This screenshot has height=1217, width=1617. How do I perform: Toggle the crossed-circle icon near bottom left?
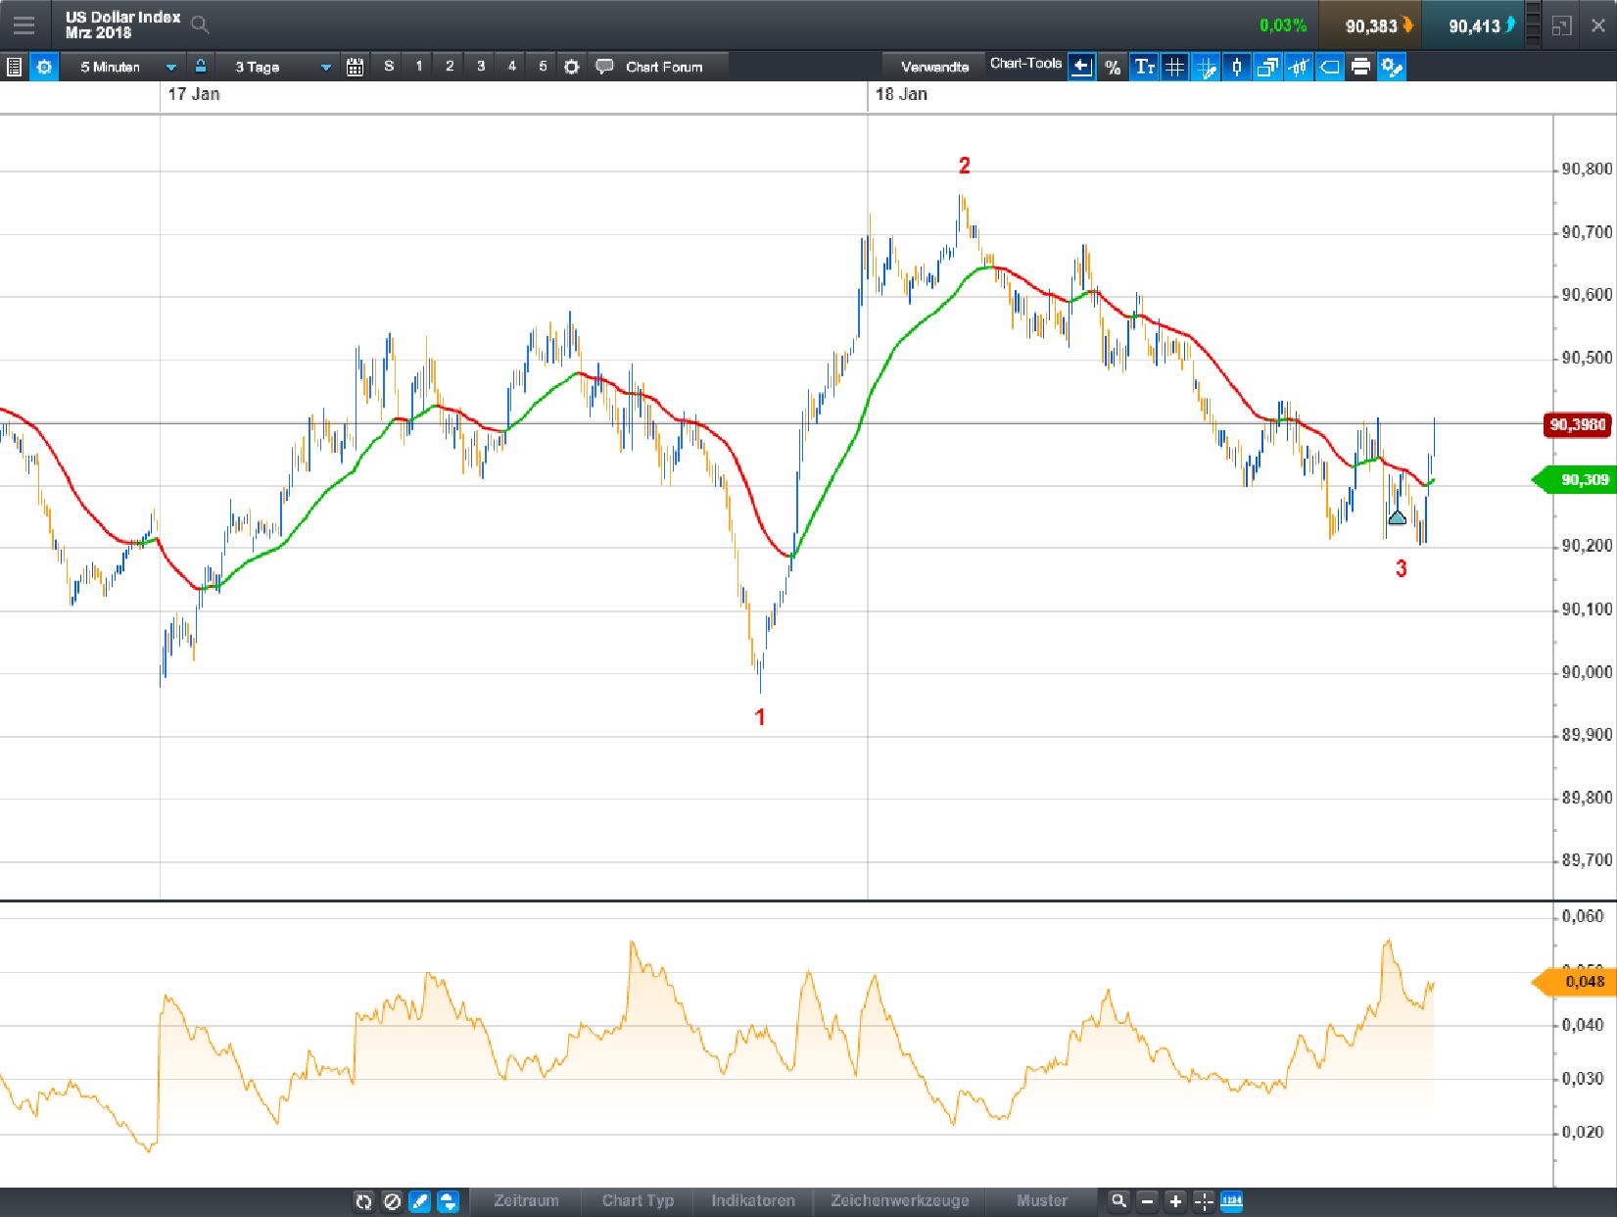click(392, 1200)
